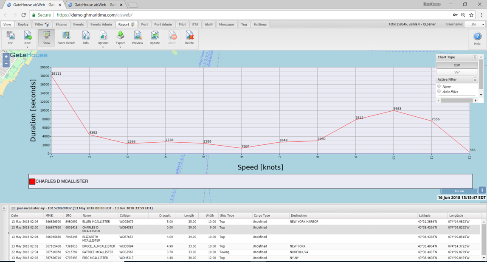Viewport: 487px width, 262px height.
Task: Select the None active filter radio
Action: click(x=439, y=86)
